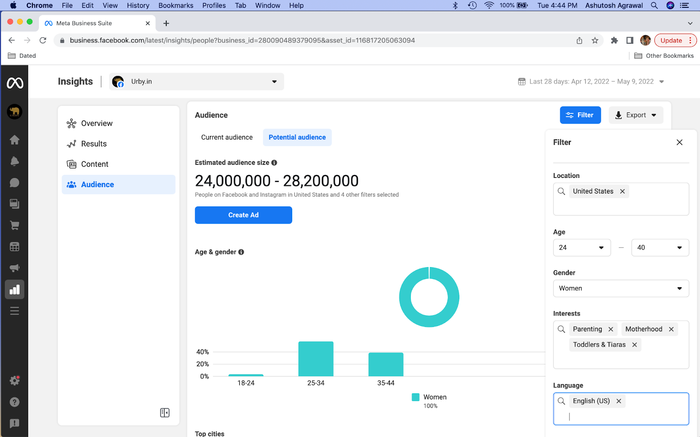Open the Inbox chat bubble icon

pyautogui.click(x=14, y=183)
